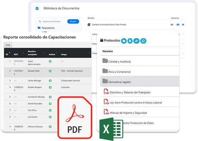Sort by Activo column header
Image resolution: width=198 pixels, height=141 pixels.
coord(53,53)
